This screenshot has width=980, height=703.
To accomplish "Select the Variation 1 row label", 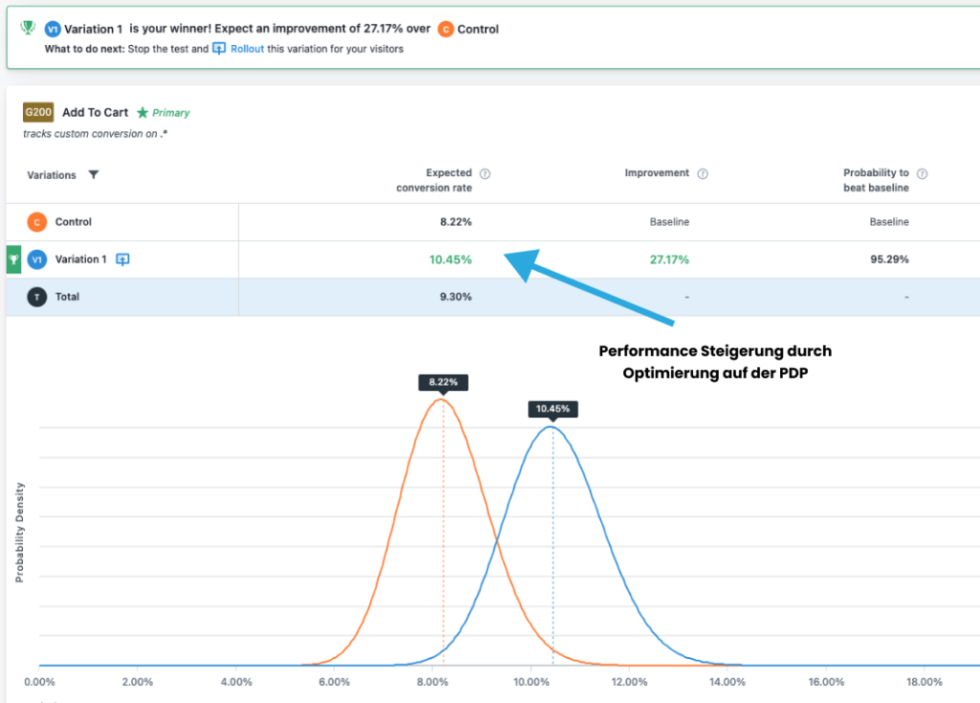I will click(80, 260).
